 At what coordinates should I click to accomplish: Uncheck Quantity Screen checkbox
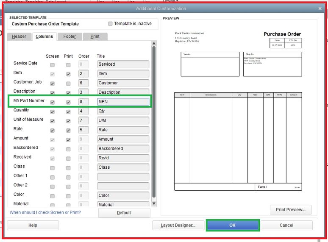pos(52,112)
